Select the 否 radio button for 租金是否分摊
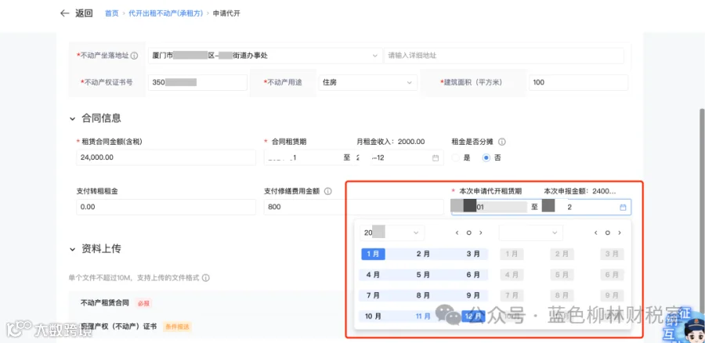This screenshot has width=705, height=343. 486,157
